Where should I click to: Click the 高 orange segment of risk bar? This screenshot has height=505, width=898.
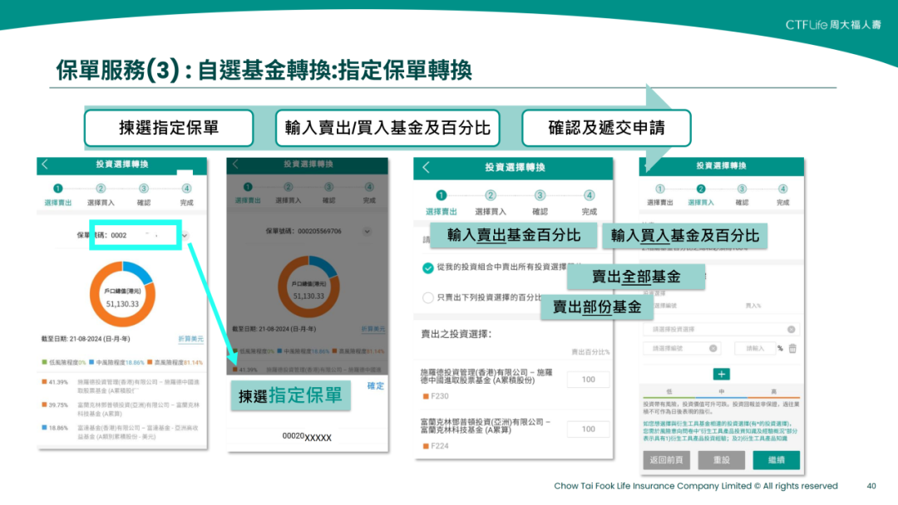pyautogui.click(x=774, y=396)
